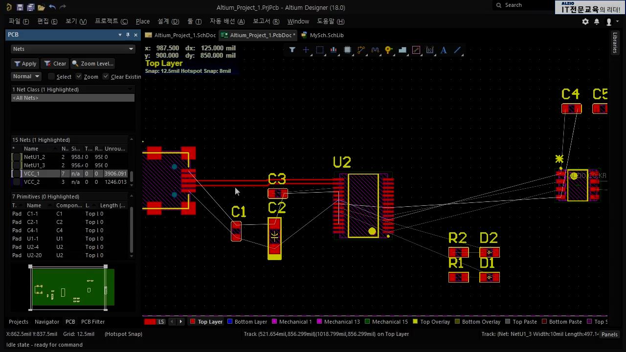Select the pink-framed place fill tool
The height and width of the screenshot is (352, 626).
point(416,50)
